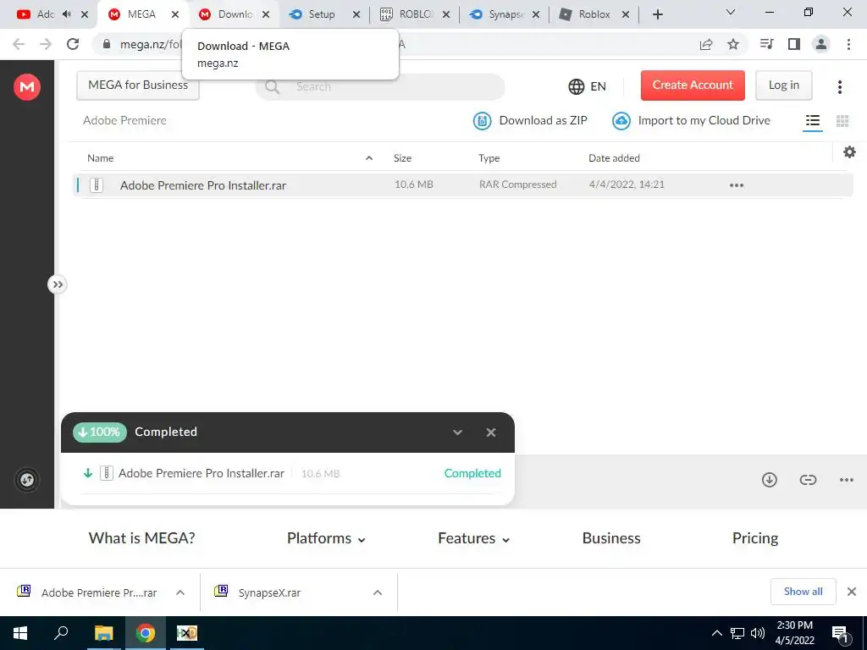Image resolution: width=867 pixels, height=650 pixels.
Task: Click the download icon in the bottom action bar
Action: [x=769, y=479]
